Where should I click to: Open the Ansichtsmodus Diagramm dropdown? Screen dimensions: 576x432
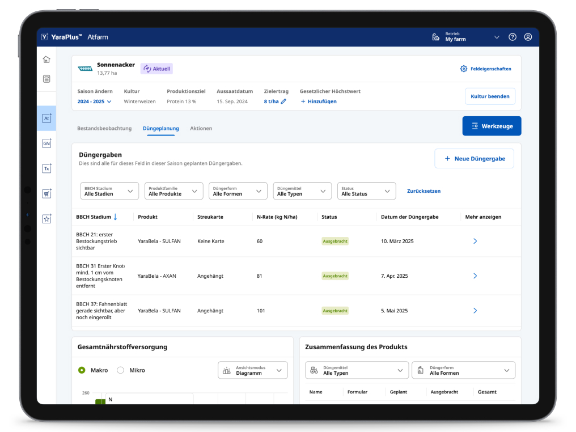[x=253, y=370]
